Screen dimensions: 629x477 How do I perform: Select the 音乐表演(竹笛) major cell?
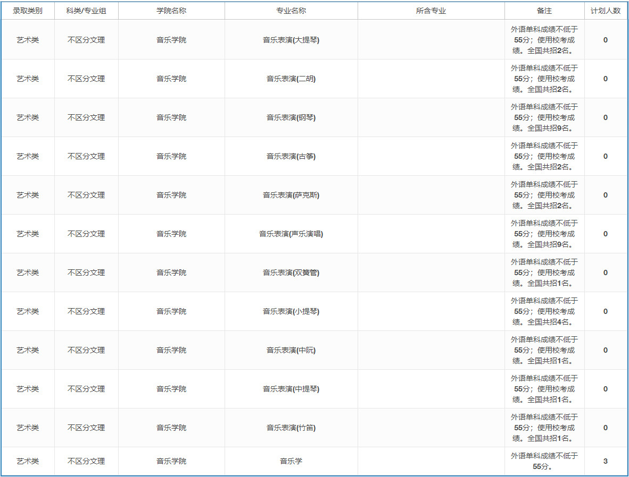click(x=291, y=428)
